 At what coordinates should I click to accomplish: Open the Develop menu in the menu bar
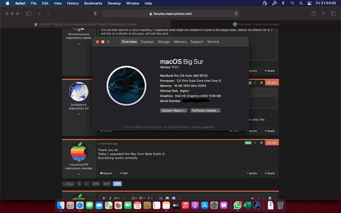114,3
